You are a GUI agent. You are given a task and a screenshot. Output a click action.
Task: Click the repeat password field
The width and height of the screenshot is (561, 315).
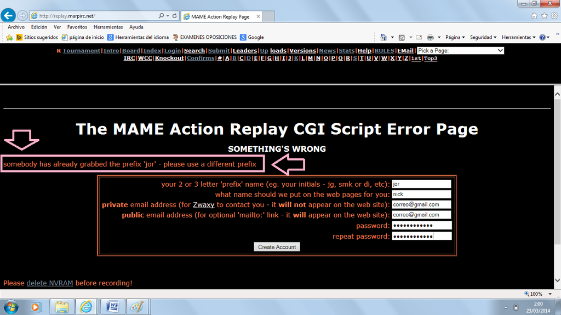pos(422,236)
